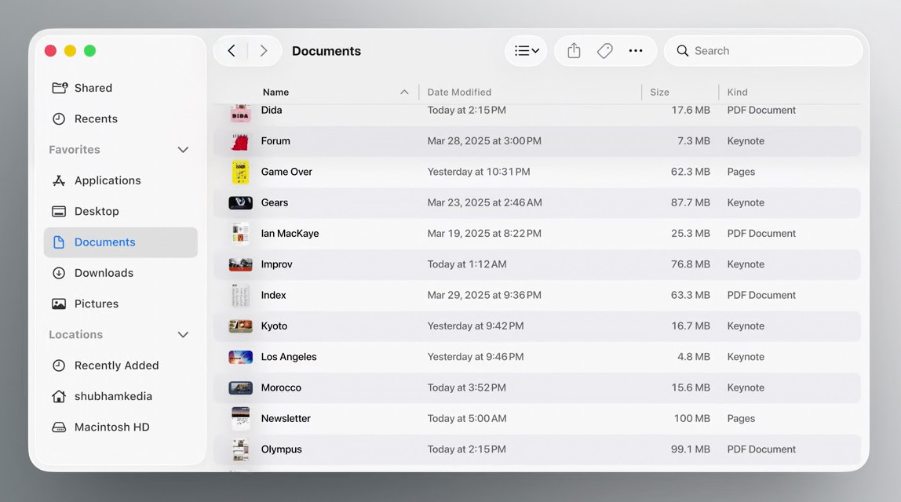Image resolution: width=901 pixels, height=502 pixels.
Task: Click the date Today at 3:52 PM
Action: [x=466, y=387]
